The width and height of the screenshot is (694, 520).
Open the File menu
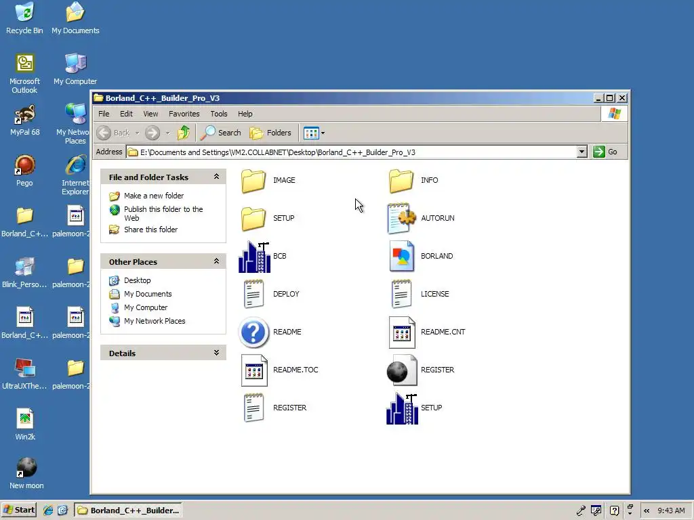pyautogui.click(x=104, y=114)
